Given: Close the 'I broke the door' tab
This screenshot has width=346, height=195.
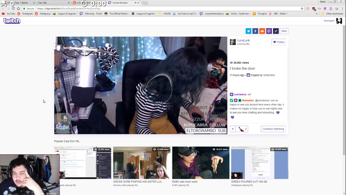Looking at the screenshot, I should 138,3.
